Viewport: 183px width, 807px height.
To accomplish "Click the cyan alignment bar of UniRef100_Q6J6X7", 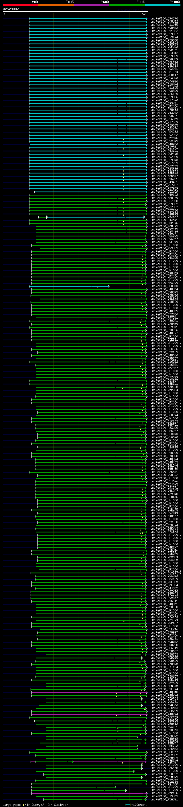I will (x=96, y=217).
